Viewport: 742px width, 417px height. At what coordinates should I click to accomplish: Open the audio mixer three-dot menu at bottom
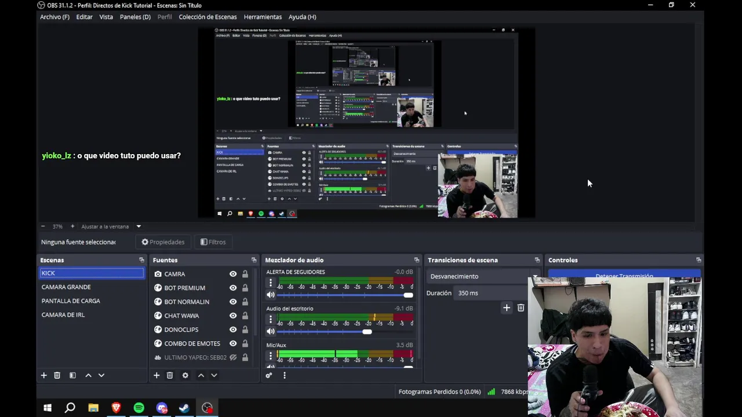[284, 375]
